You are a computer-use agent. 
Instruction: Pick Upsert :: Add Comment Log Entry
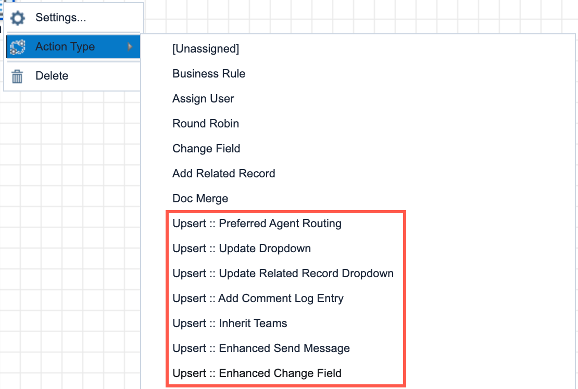click(x=258, y=298)
